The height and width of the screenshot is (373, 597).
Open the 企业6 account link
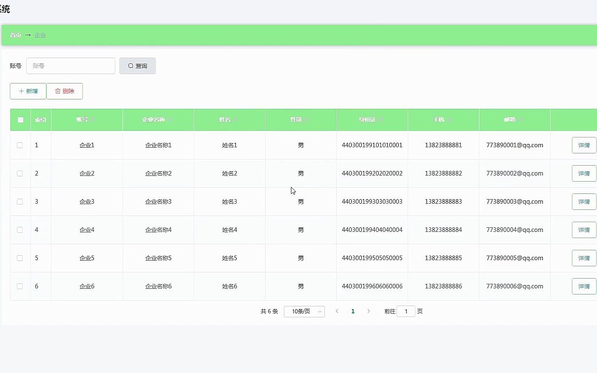coord(87,286)
